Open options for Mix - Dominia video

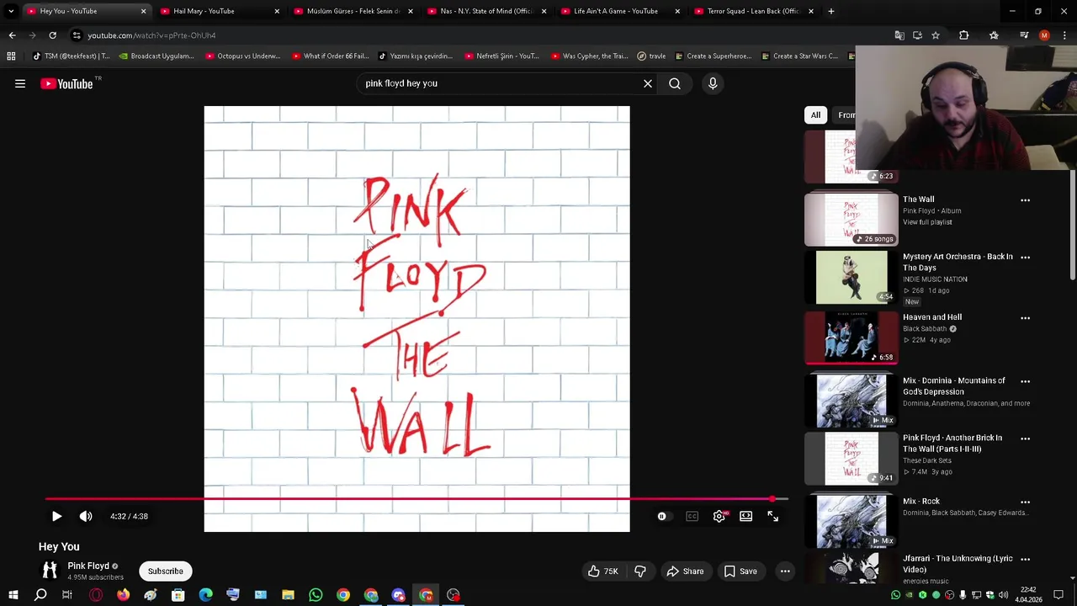(1025, 381)
